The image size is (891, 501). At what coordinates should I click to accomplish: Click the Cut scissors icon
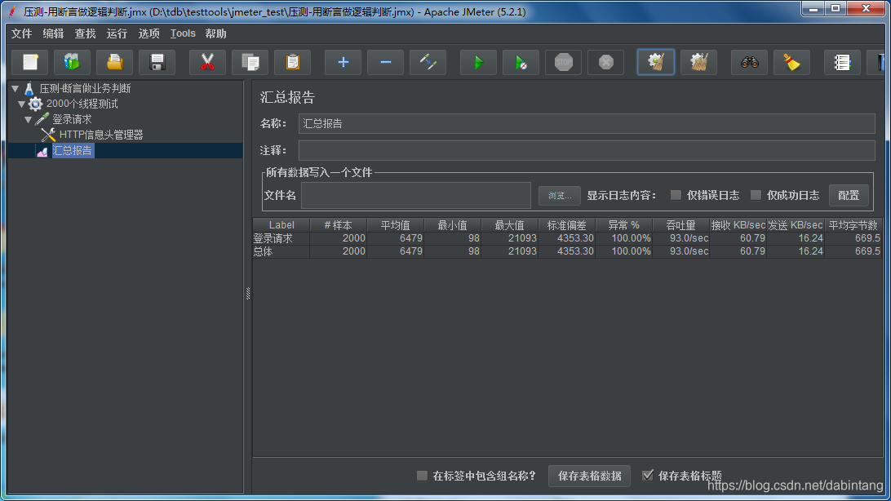click(x=207, y=62)
